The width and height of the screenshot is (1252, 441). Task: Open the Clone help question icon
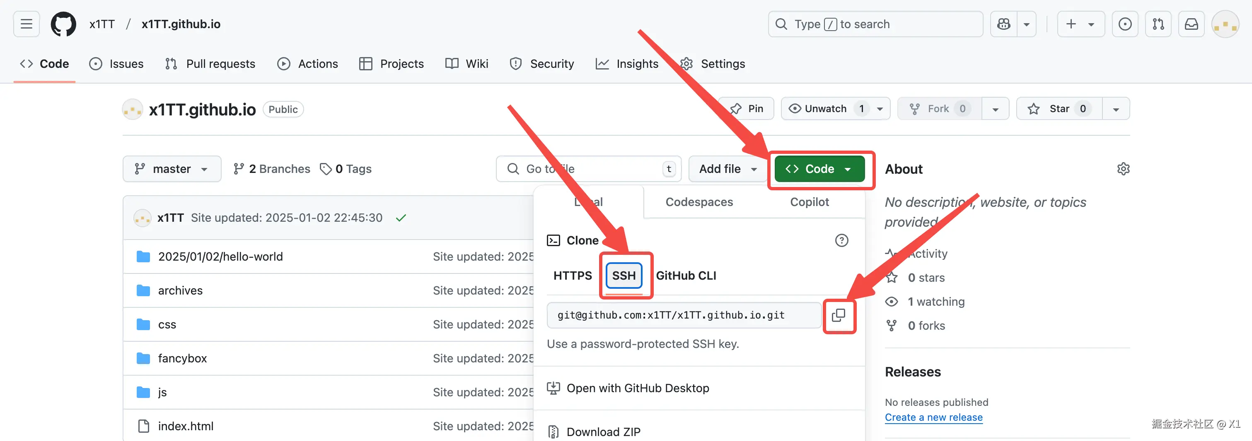pyautogui.click(x=841, y=241)
